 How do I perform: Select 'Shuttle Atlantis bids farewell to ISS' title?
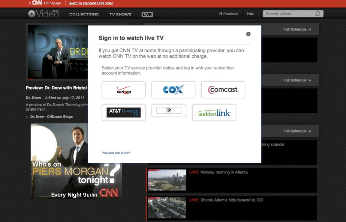(231, 200)
